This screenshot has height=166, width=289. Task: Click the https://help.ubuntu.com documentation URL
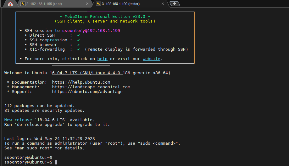point(81,82)
